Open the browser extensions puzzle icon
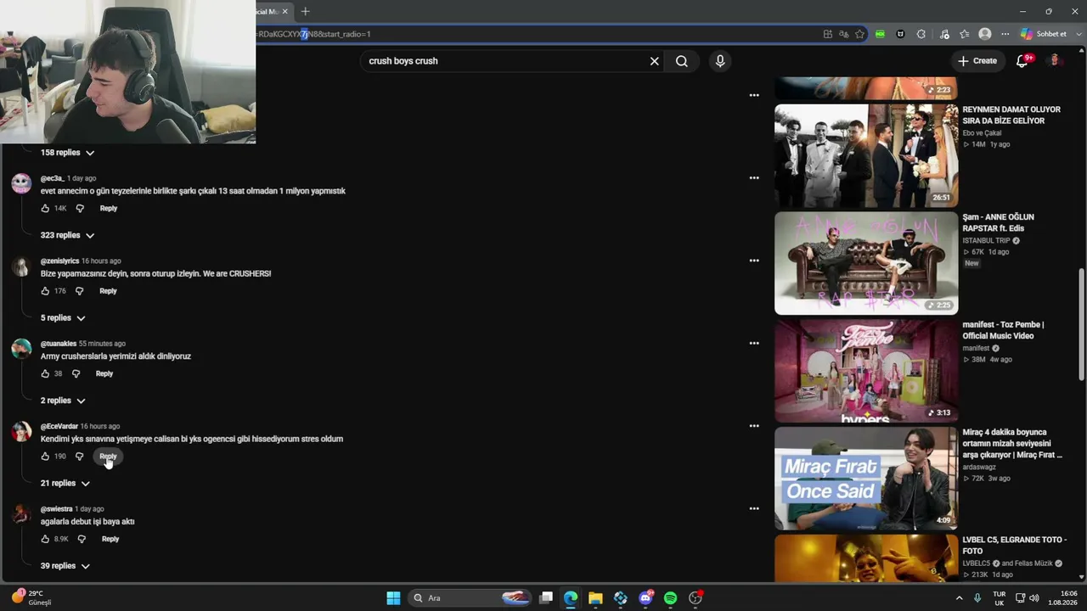Screen dimensions: 1087x611 click(x=921, y=34)
